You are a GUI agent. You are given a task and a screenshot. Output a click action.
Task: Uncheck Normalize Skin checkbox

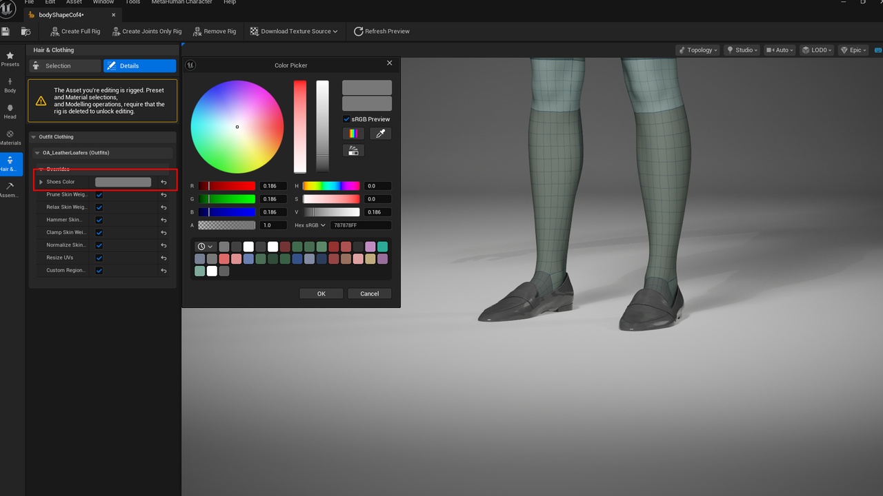point(99,245)
